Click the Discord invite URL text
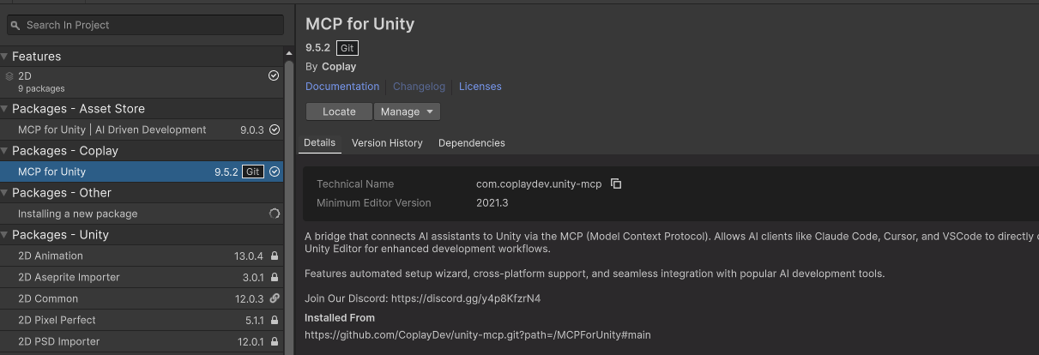The width and height of the screenshot is (1039, 355). pyautogui.click(x=466, y=298)
